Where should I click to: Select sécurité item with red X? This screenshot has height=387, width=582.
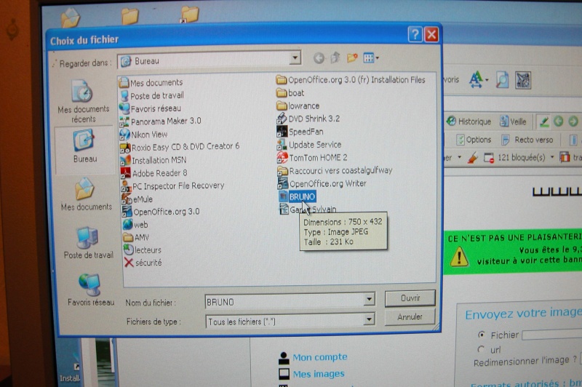(x=143, y=263)
